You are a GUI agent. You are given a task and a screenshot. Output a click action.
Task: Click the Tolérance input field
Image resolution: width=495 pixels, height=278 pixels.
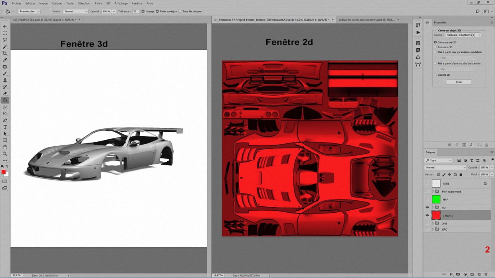point(136,12)
